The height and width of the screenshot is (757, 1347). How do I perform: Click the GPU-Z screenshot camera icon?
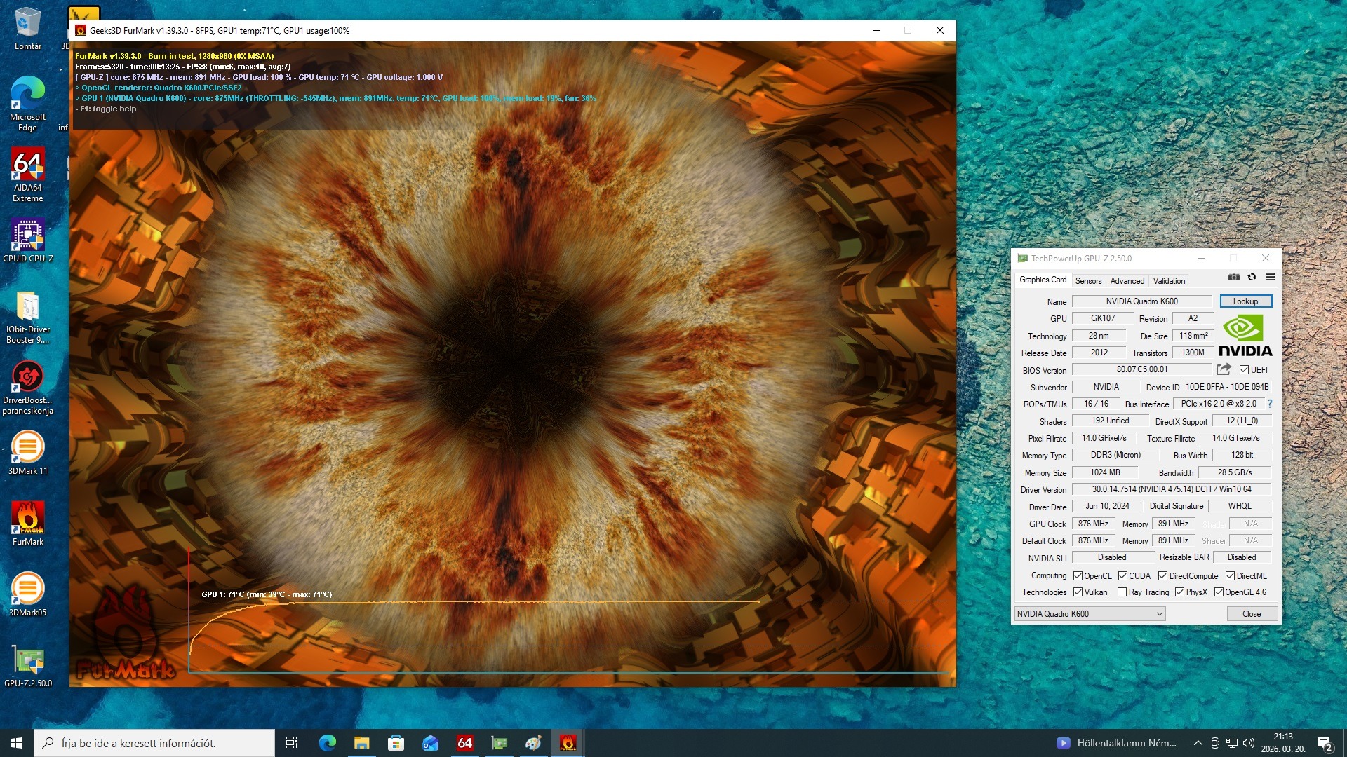coord(1234,278)
